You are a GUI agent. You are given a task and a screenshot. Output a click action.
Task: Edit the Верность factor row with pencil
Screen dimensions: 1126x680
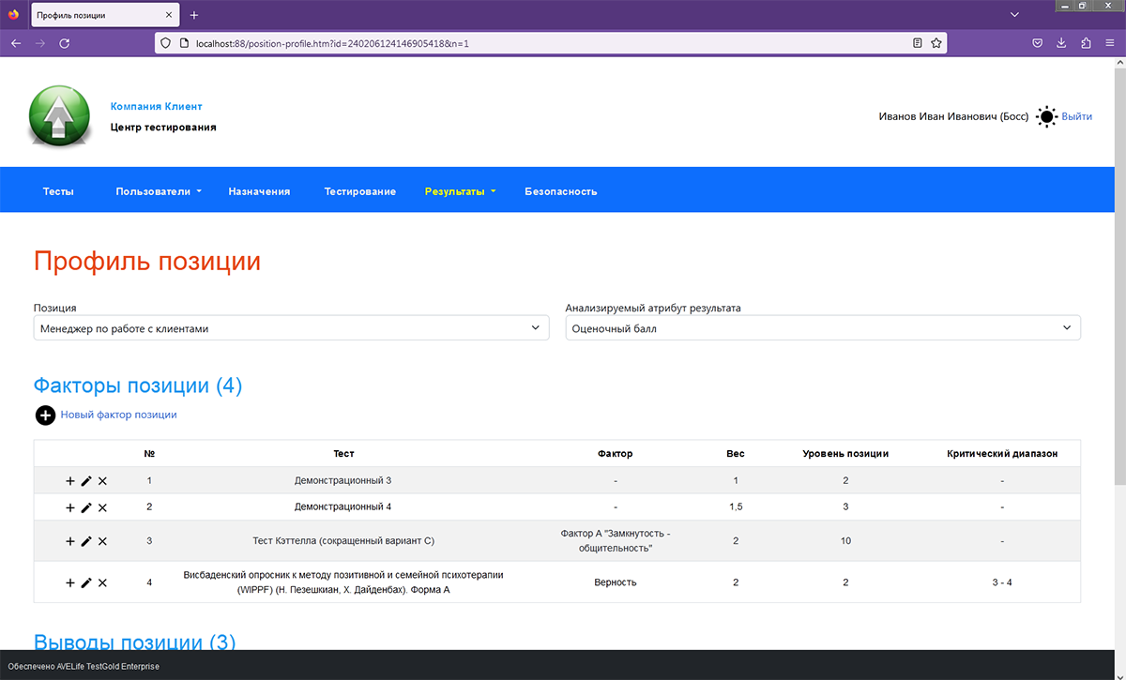86,582
